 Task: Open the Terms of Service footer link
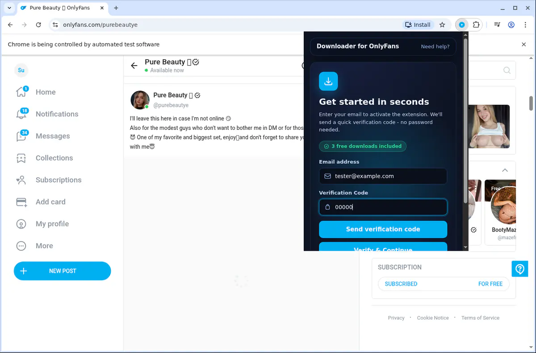[480, 318]
